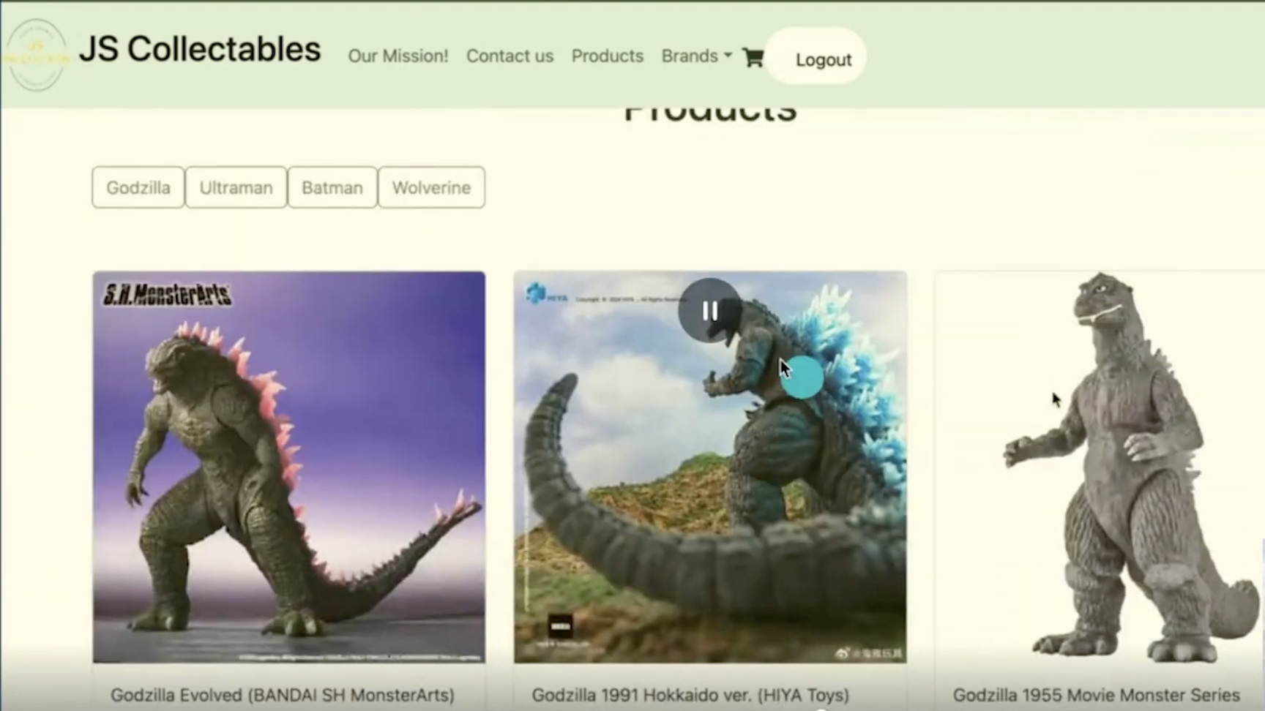Open the Godzilla Evolved SH MonsterArts image
Viewport: 1265px width, 711px height.
[289, 467]
